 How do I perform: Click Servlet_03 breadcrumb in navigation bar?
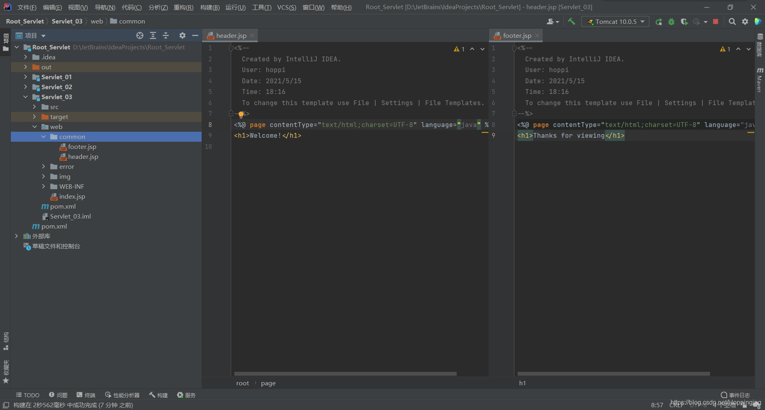click(67, 21)
